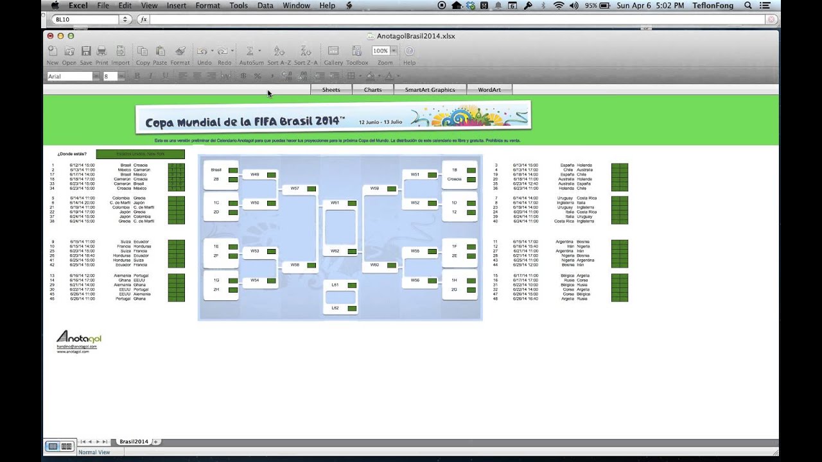Select the SmartArt Graphics gallery tab
822x462 pixels.
(x=430, y=90)
